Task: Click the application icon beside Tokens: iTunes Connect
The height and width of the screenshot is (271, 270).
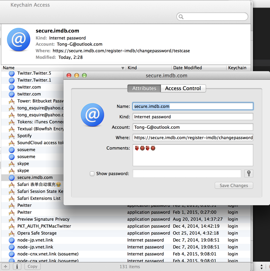Action: [12, 122]
